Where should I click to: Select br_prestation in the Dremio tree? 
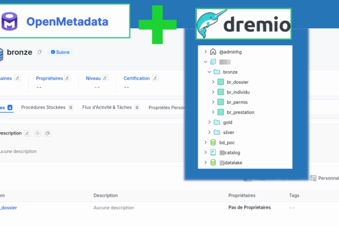coord(241,112)
